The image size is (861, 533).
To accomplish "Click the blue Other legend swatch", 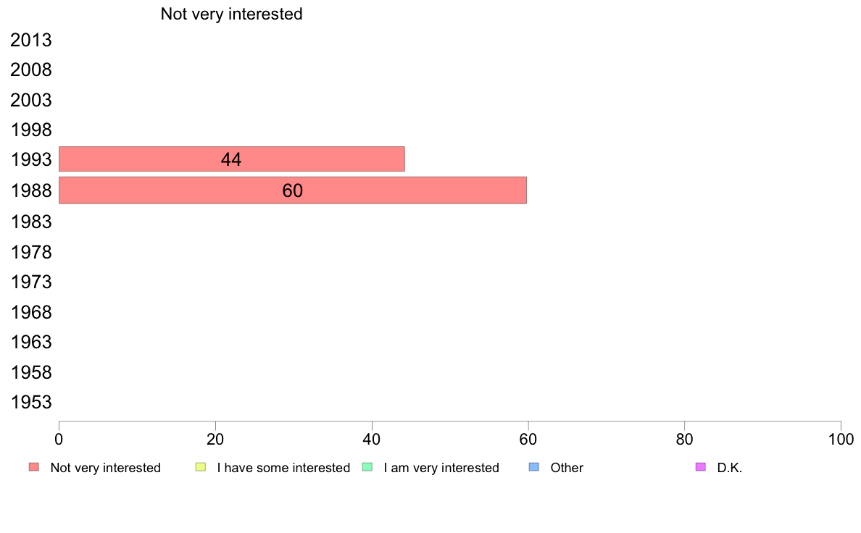I will [x=533, y=467].
